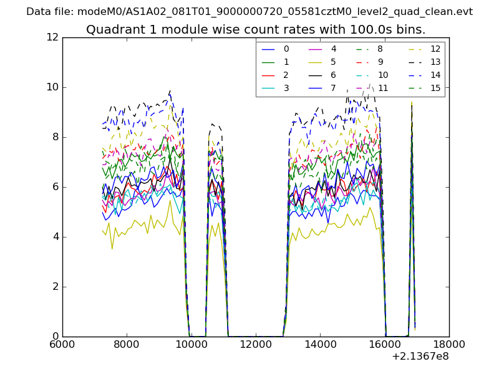
Task: Click the legend label "12"
Action: (x=435, y=49)
